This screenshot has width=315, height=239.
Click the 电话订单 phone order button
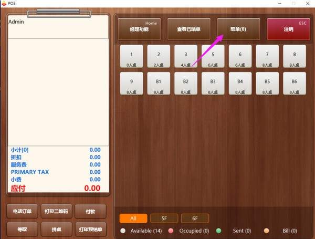click(22, 211)
